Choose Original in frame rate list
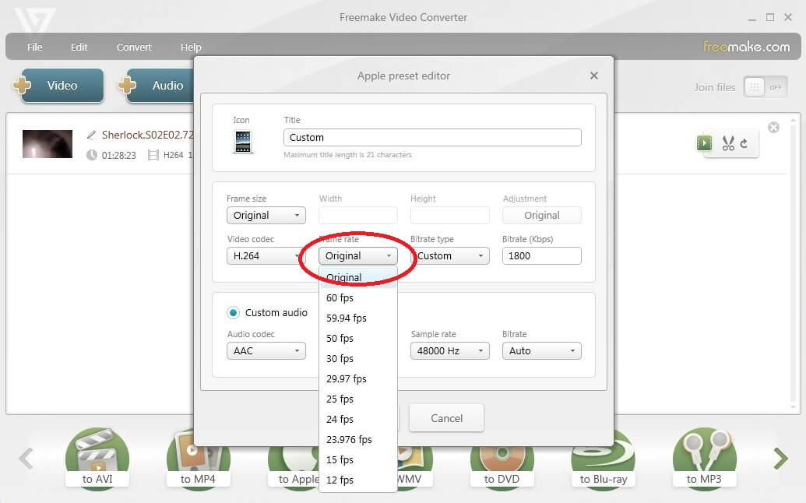Viewport: 806px width, 503px height. tap(358, 277)
